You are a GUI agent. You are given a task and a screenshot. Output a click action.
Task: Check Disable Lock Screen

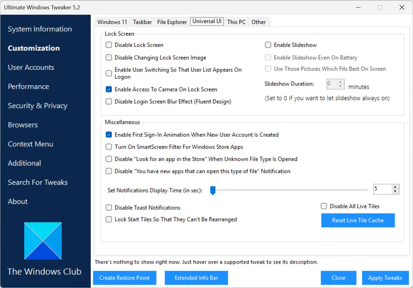coord(109,45)
